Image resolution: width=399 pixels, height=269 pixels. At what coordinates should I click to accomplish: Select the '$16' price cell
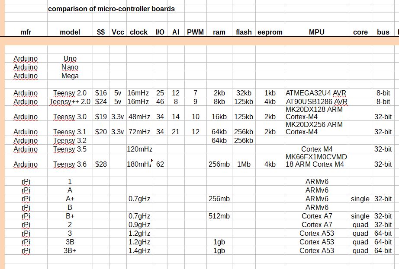point(101,93)
